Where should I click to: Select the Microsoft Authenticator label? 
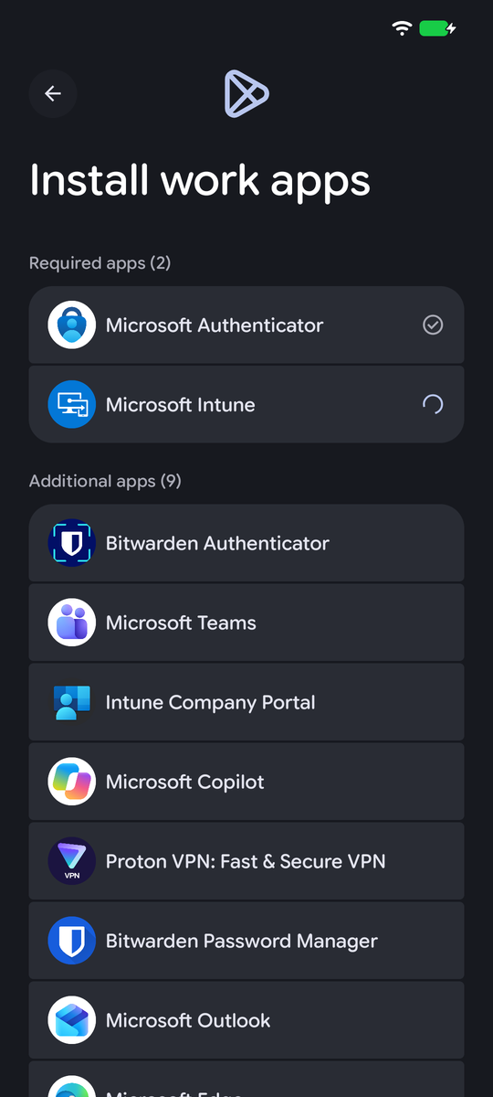[x=215, y=325]
